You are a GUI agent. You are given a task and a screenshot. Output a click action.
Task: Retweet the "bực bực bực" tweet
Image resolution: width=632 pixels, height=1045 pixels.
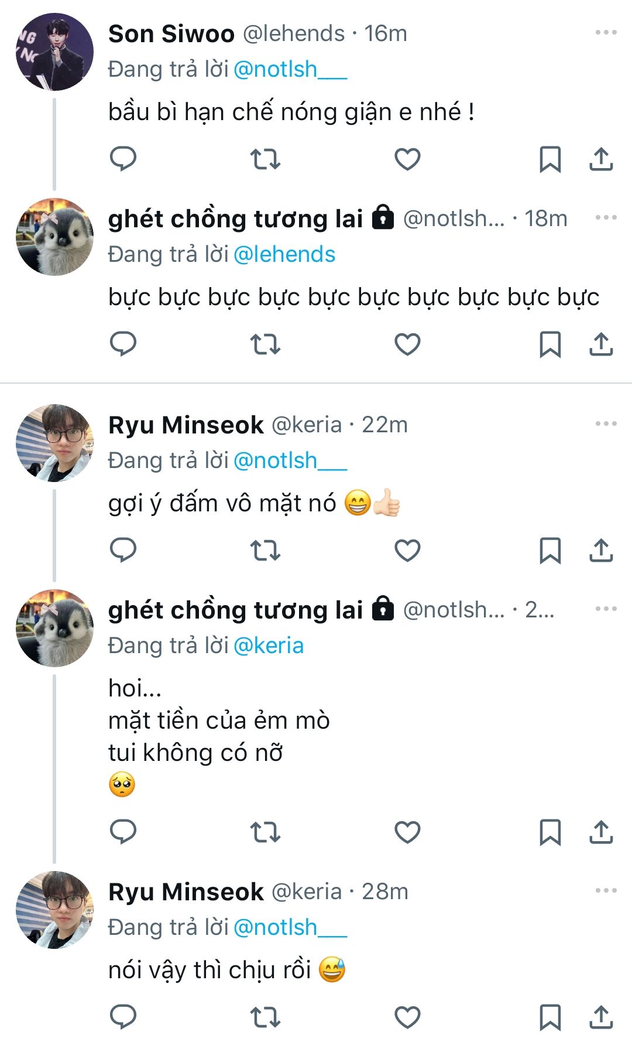point(265,344)
